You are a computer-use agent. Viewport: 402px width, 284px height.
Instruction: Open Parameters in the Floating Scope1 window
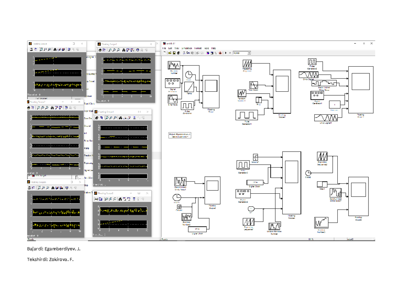tap(104, 50)
